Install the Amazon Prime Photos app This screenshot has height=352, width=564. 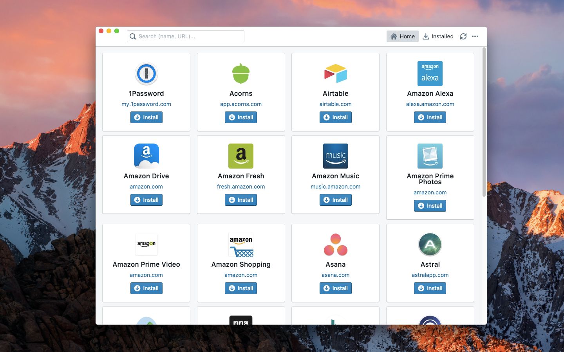point(430,206)
